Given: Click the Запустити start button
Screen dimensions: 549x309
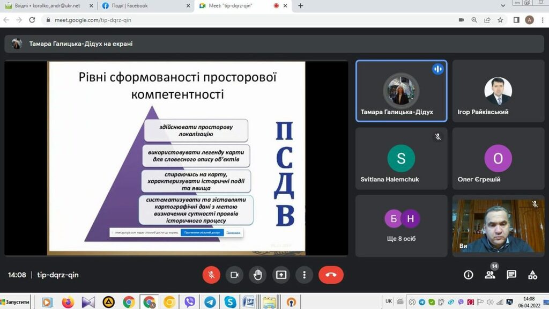Looking at the screenshot, I should 15,302.
